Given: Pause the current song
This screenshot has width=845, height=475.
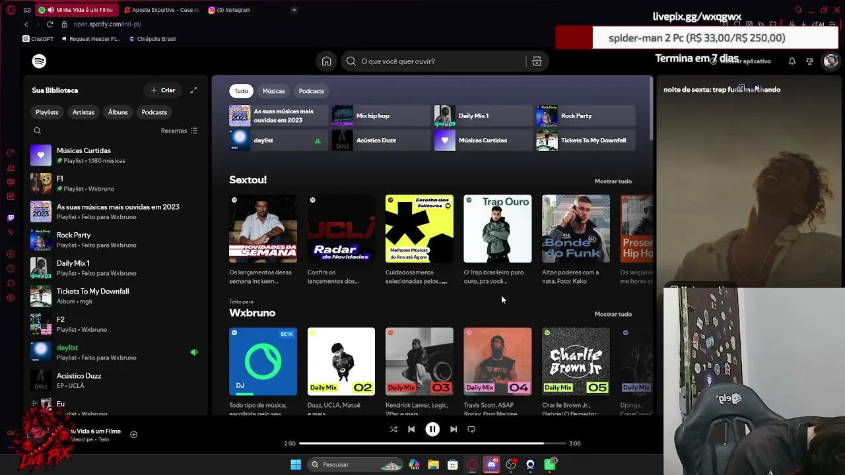Looking at the screenshot, I should 432,429.
